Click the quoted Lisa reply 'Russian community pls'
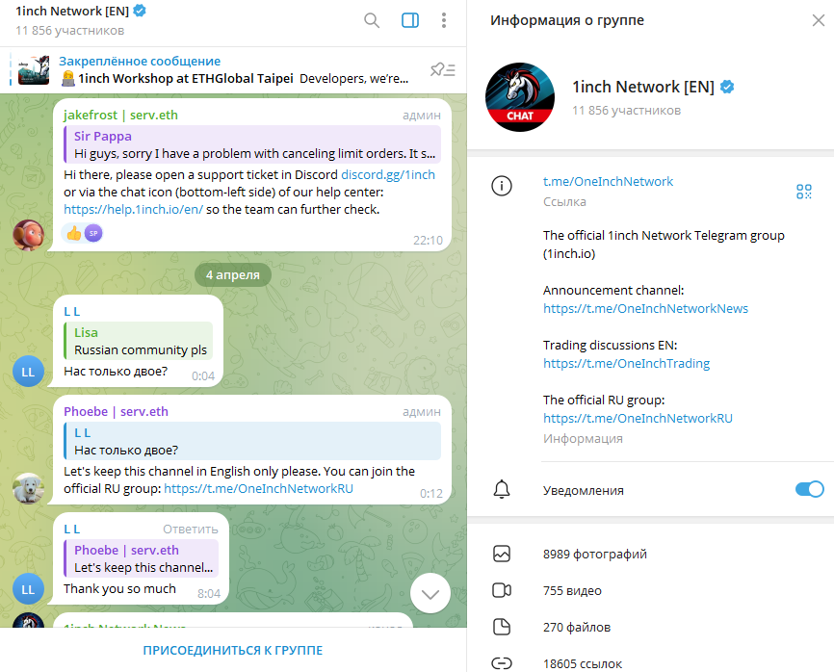This screenshot has width=834, height=672. coord(139,341)
